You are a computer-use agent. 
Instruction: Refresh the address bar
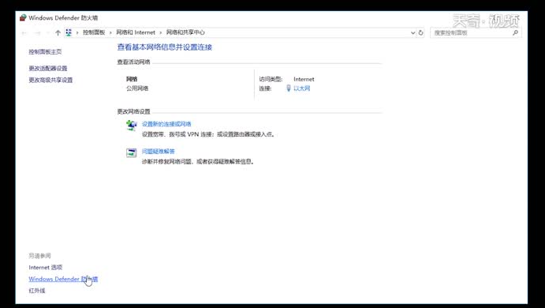point(420,32)
